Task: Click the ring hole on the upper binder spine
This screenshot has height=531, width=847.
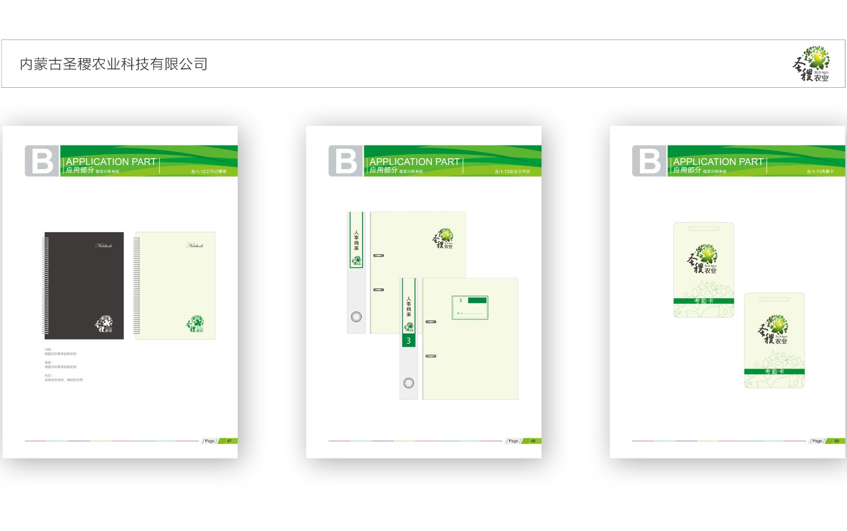Action: pos(356,317)
